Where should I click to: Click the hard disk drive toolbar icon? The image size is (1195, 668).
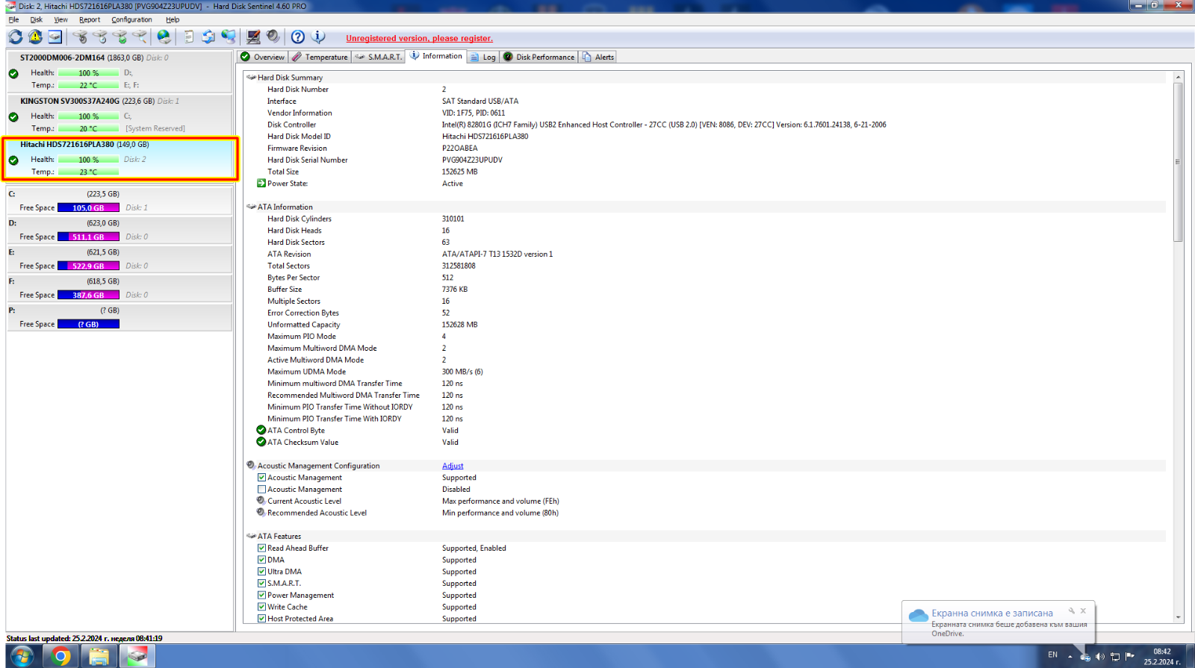(x=55, y=37)
